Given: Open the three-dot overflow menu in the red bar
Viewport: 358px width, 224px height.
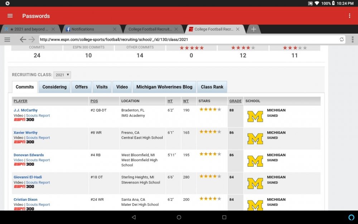Looking at the screenshot, I should (349, 16).
